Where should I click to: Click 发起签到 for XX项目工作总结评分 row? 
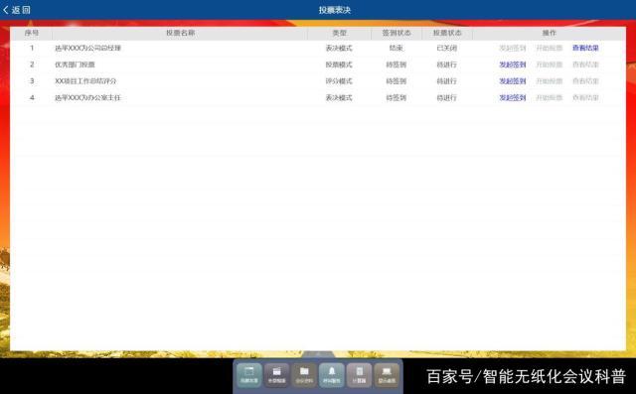click(x=513, y=81)
